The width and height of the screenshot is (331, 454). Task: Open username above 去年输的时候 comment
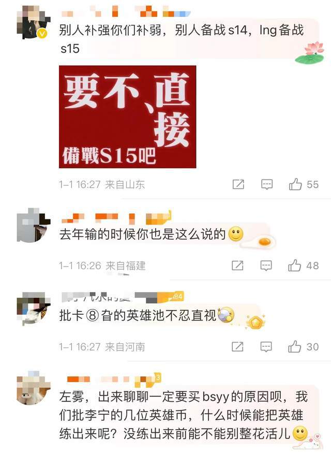click(116, 218)
